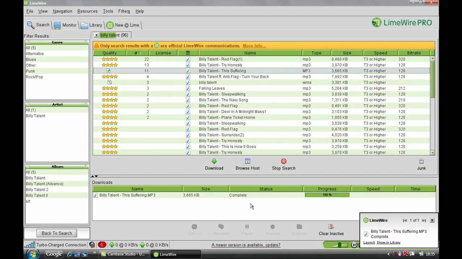462x259 pixels.
Task: Open the Navigation menu
Action: (62, 11)
